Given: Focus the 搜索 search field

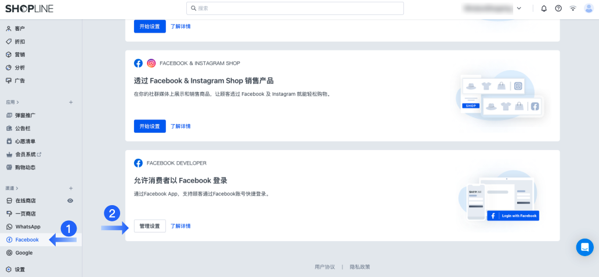Looking at the screenshot, I should point(295,8).
